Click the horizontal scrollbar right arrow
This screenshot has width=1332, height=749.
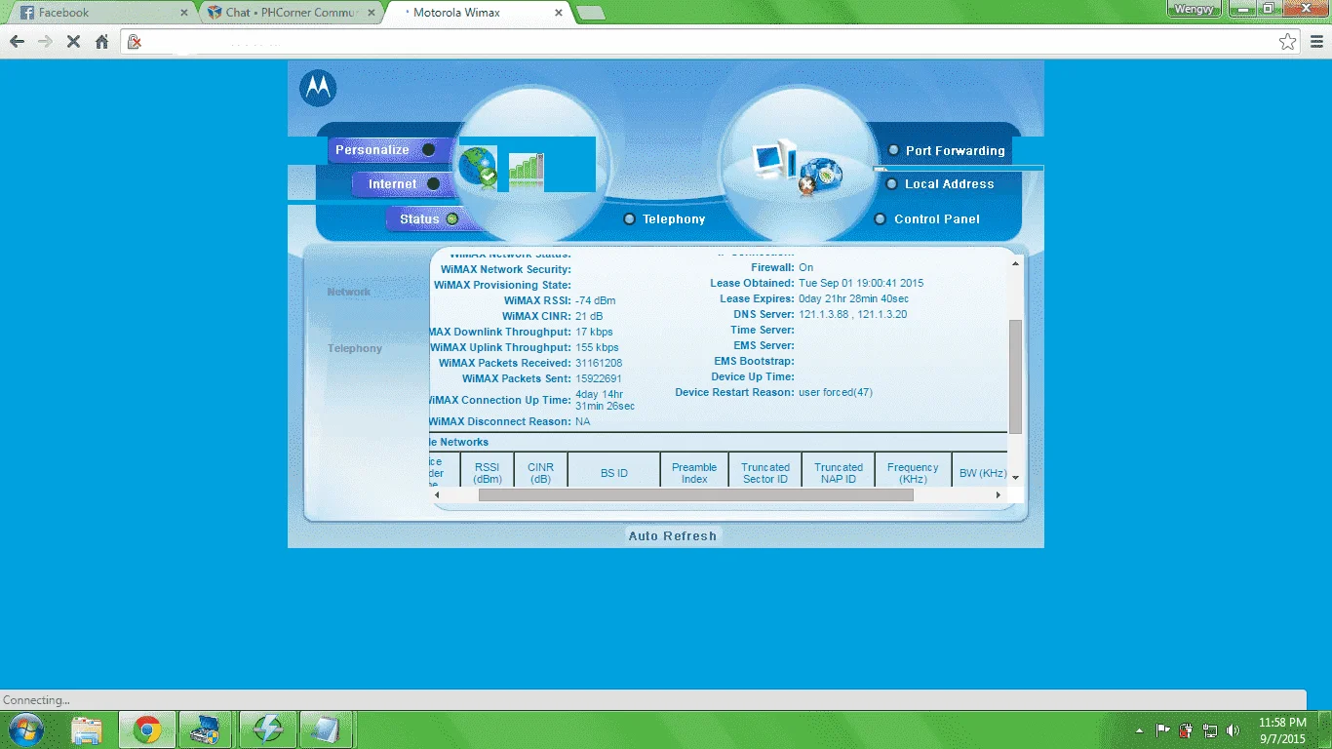pyautogui.click(x=999, y=495)
